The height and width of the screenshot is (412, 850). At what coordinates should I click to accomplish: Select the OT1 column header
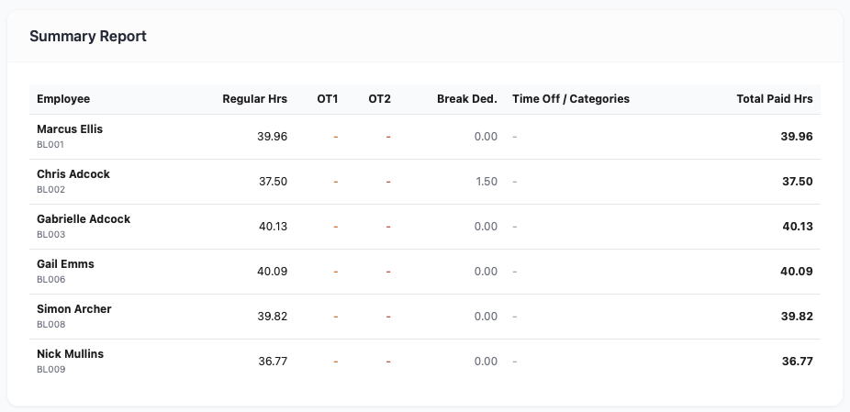click(328, 99)
